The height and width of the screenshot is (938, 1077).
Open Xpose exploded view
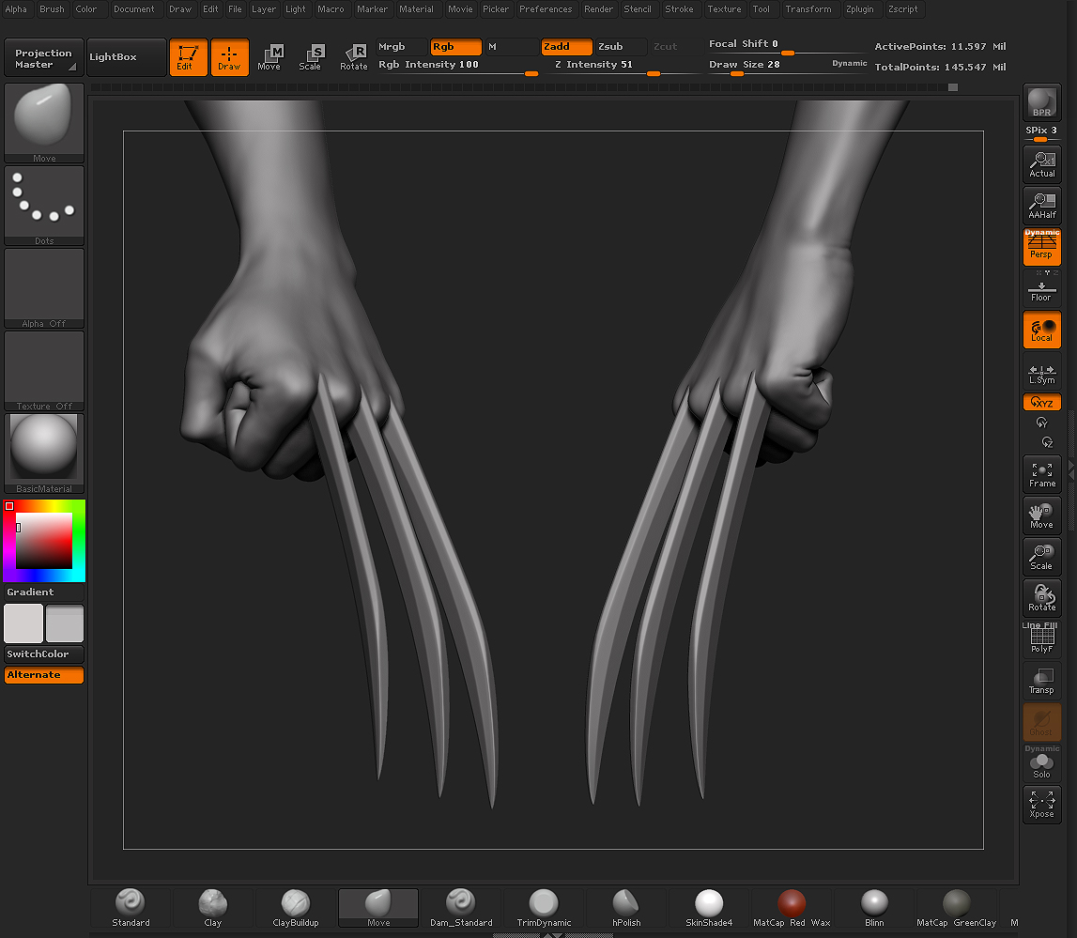click(1042, 805)
